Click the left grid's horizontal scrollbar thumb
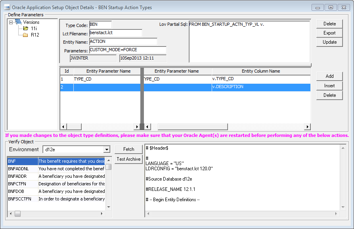The image size is (354, 229). [x=74, y=127]
